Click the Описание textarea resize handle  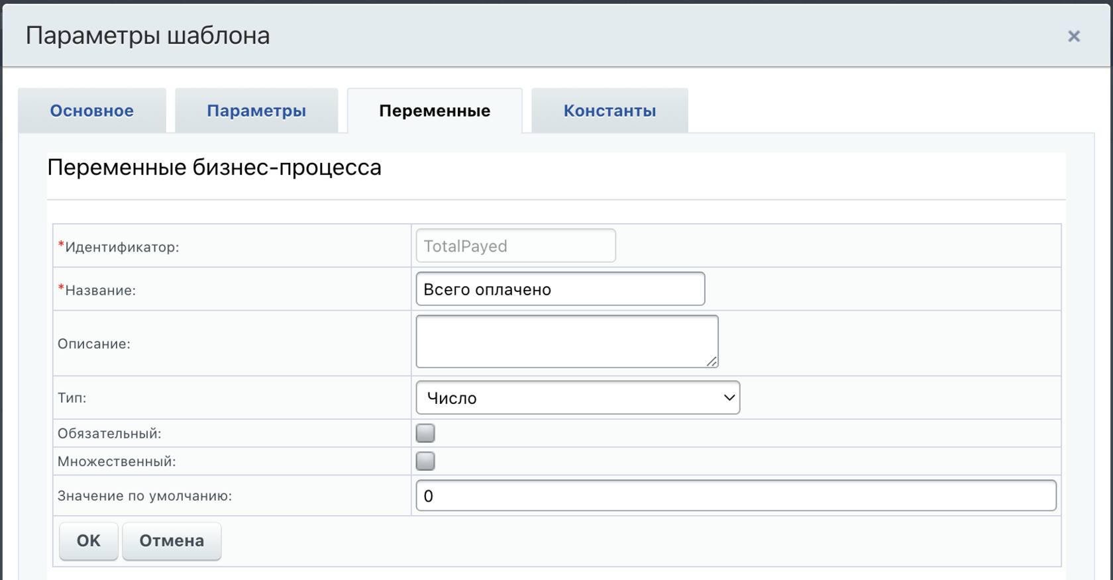coord(712,362)
